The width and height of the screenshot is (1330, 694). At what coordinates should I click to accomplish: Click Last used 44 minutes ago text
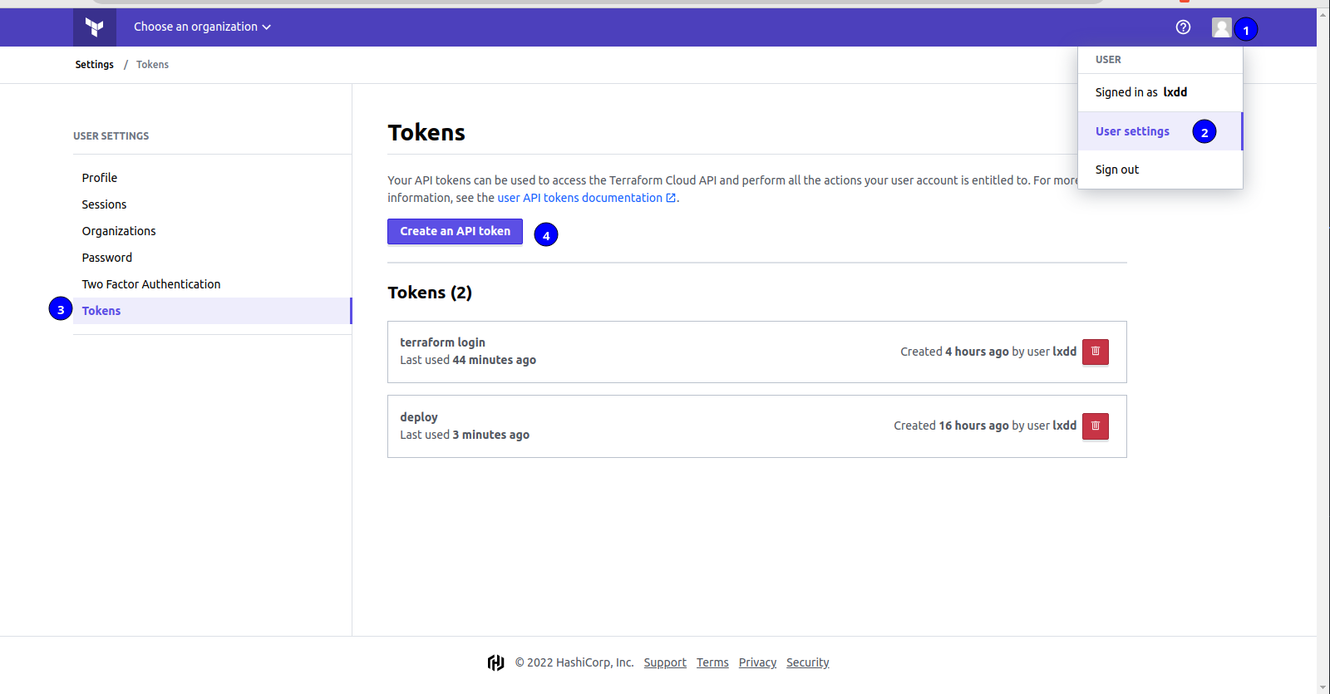click(x=468, y=360)
